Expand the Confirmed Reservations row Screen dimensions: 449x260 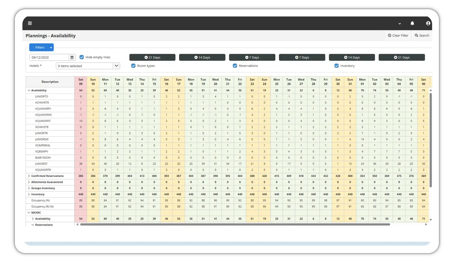(29, 176)
